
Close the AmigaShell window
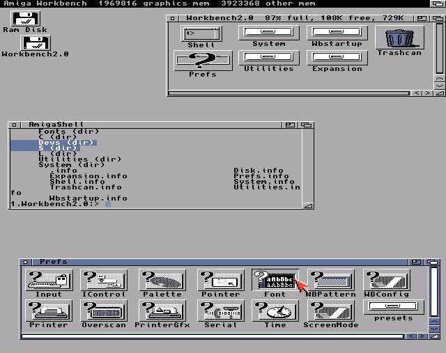[14, 125]
